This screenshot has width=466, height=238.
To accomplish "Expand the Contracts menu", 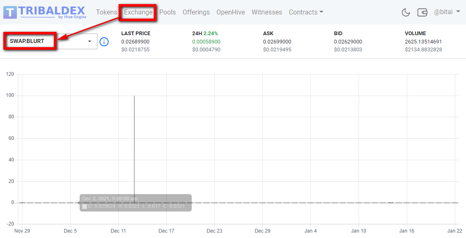I will tap(306, 12).
